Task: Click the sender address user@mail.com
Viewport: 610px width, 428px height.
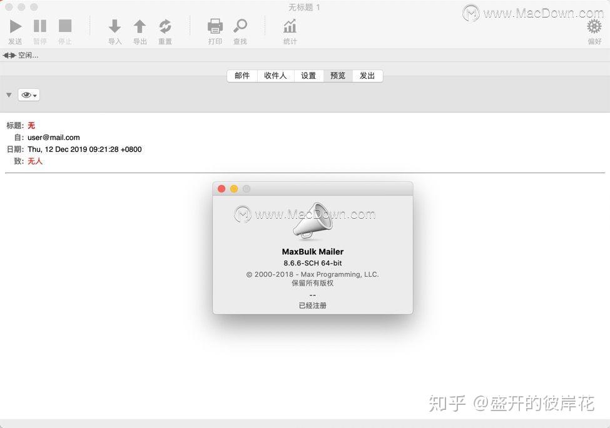Action: pos(54,137)
